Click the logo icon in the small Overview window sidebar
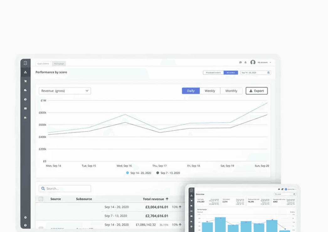 coord(191,190)
